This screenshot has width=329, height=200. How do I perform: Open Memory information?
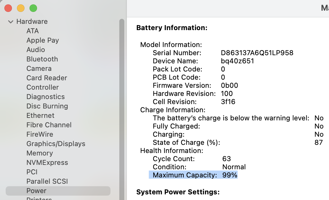tap(40, 153)
